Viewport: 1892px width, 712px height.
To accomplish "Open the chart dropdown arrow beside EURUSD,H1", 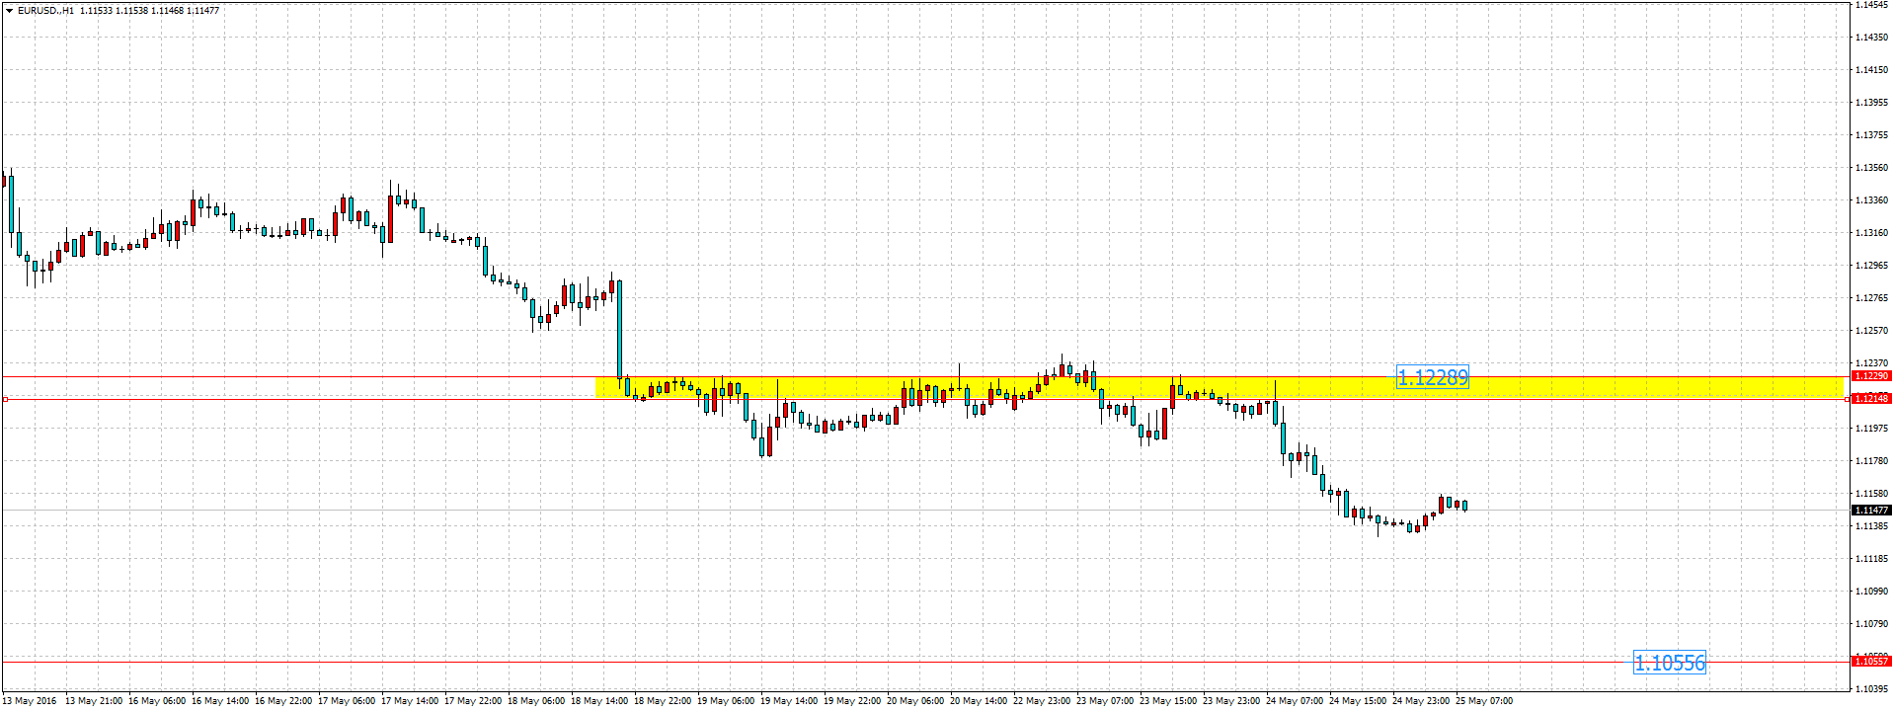I will click(x=8, y=11).
